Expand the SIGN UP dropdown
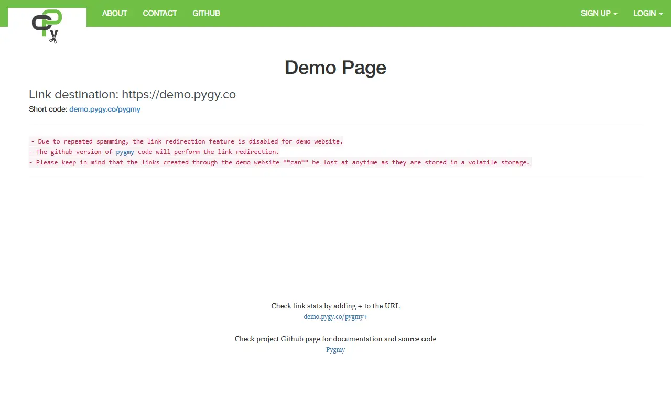The height and width of the screenshot is (419, 671). tap(599, 13)
